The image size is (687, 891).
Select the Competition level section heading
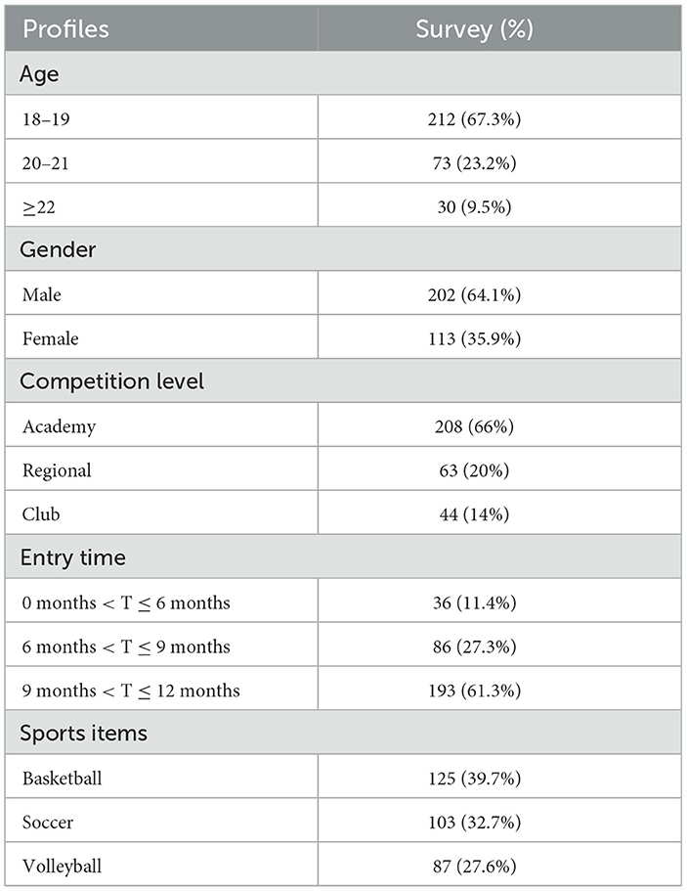coord(111,381)
